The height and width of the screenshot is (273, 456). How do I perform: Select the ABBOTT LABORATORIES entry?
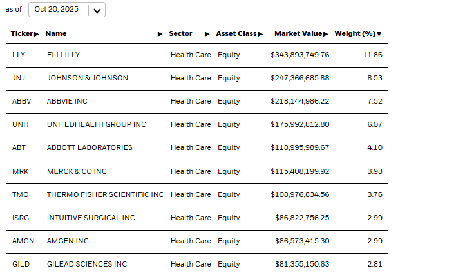90,147
